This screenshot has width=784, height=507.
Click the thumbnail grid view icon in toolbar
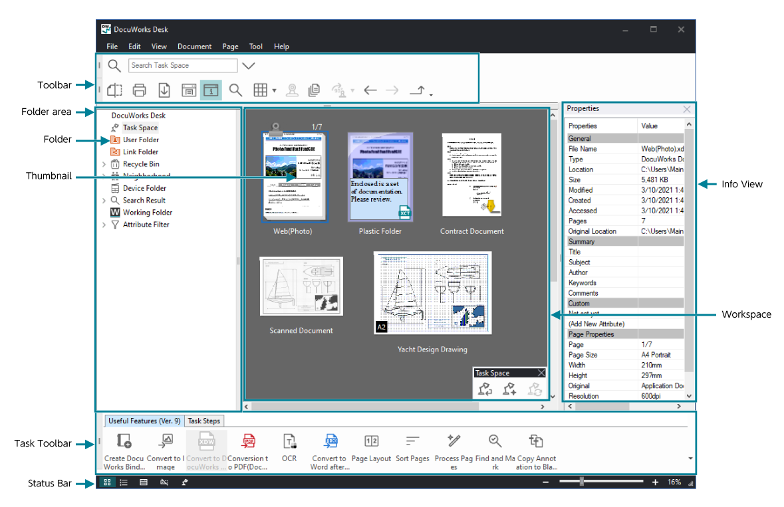(260, 90)
